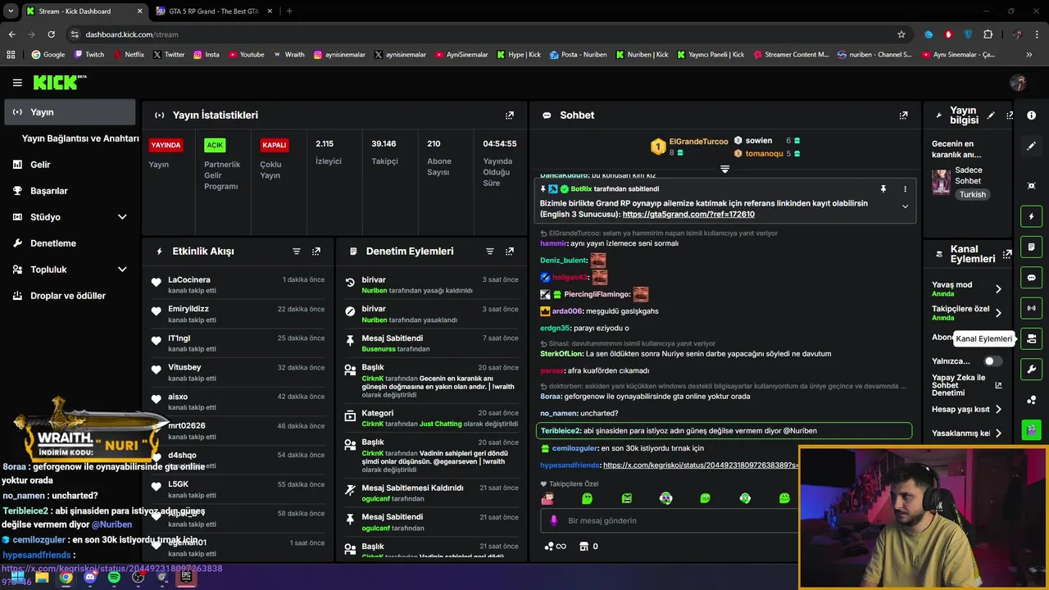1049x590 pixels.
Task: Pop out the Denetim Eylemleri panel
Action: coord(510,252)
